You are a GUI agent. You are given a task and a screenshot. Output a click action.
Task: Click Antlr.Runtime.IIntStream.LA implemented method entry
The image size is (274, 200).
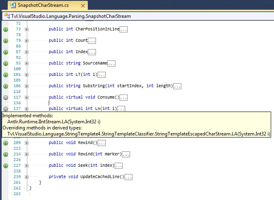pos(54,122)
